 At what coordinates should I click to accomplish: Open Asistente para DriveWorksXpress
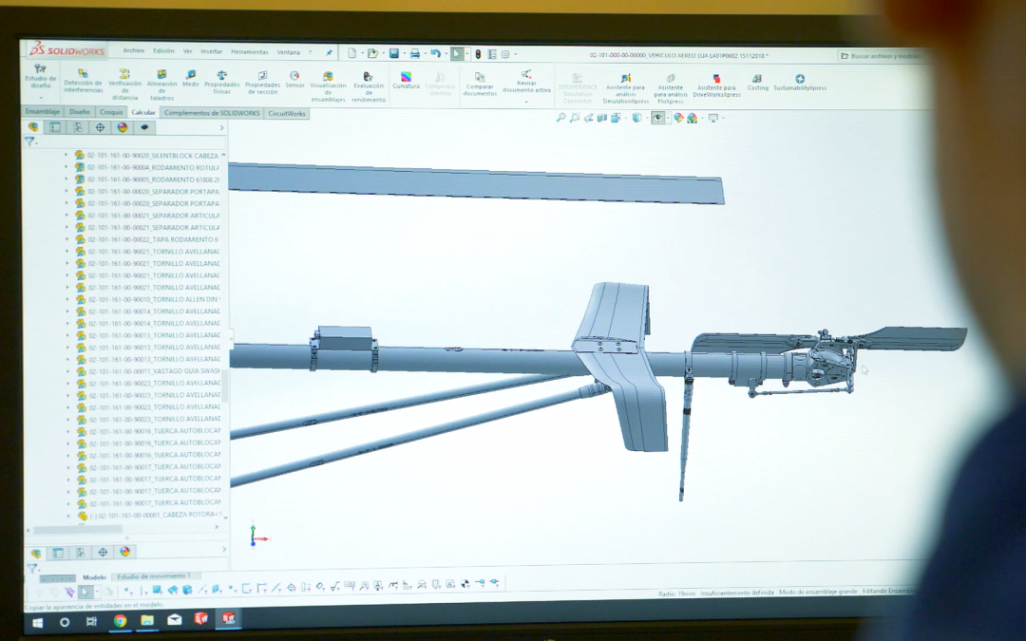(716, 85)
